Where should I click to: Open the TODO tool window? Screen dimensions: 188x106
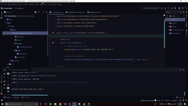tap(25, 97)
